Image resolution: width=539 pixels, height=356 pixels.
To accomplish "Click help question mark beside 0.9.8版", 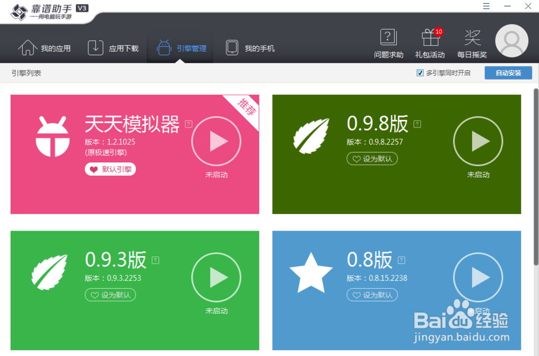I will [417, 124].
